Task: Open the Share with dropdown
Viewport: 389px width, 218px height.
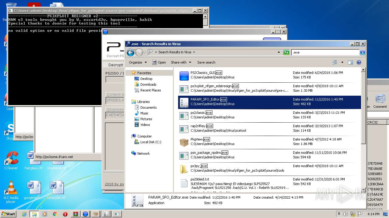Action: pyautogui.click(x=181, y=62)
